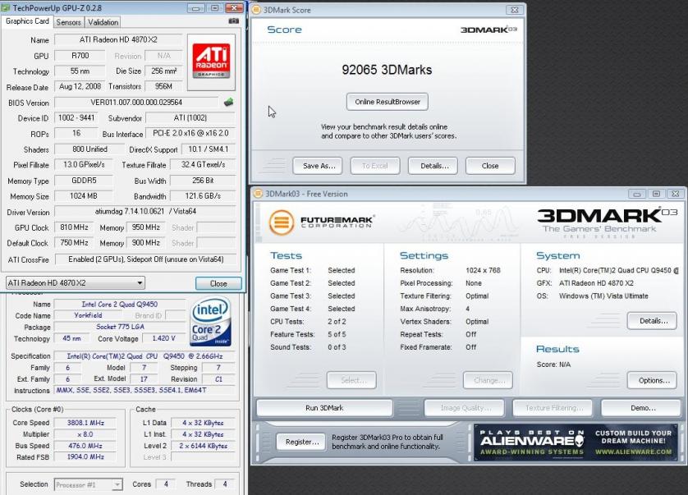
Task: Click the BIOS save chip icon
Action: (x=228, y=103)
